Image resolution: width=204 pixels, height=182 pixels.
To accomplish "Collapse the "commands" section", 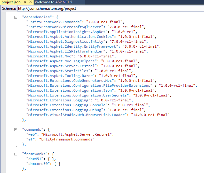I will 16,129.
